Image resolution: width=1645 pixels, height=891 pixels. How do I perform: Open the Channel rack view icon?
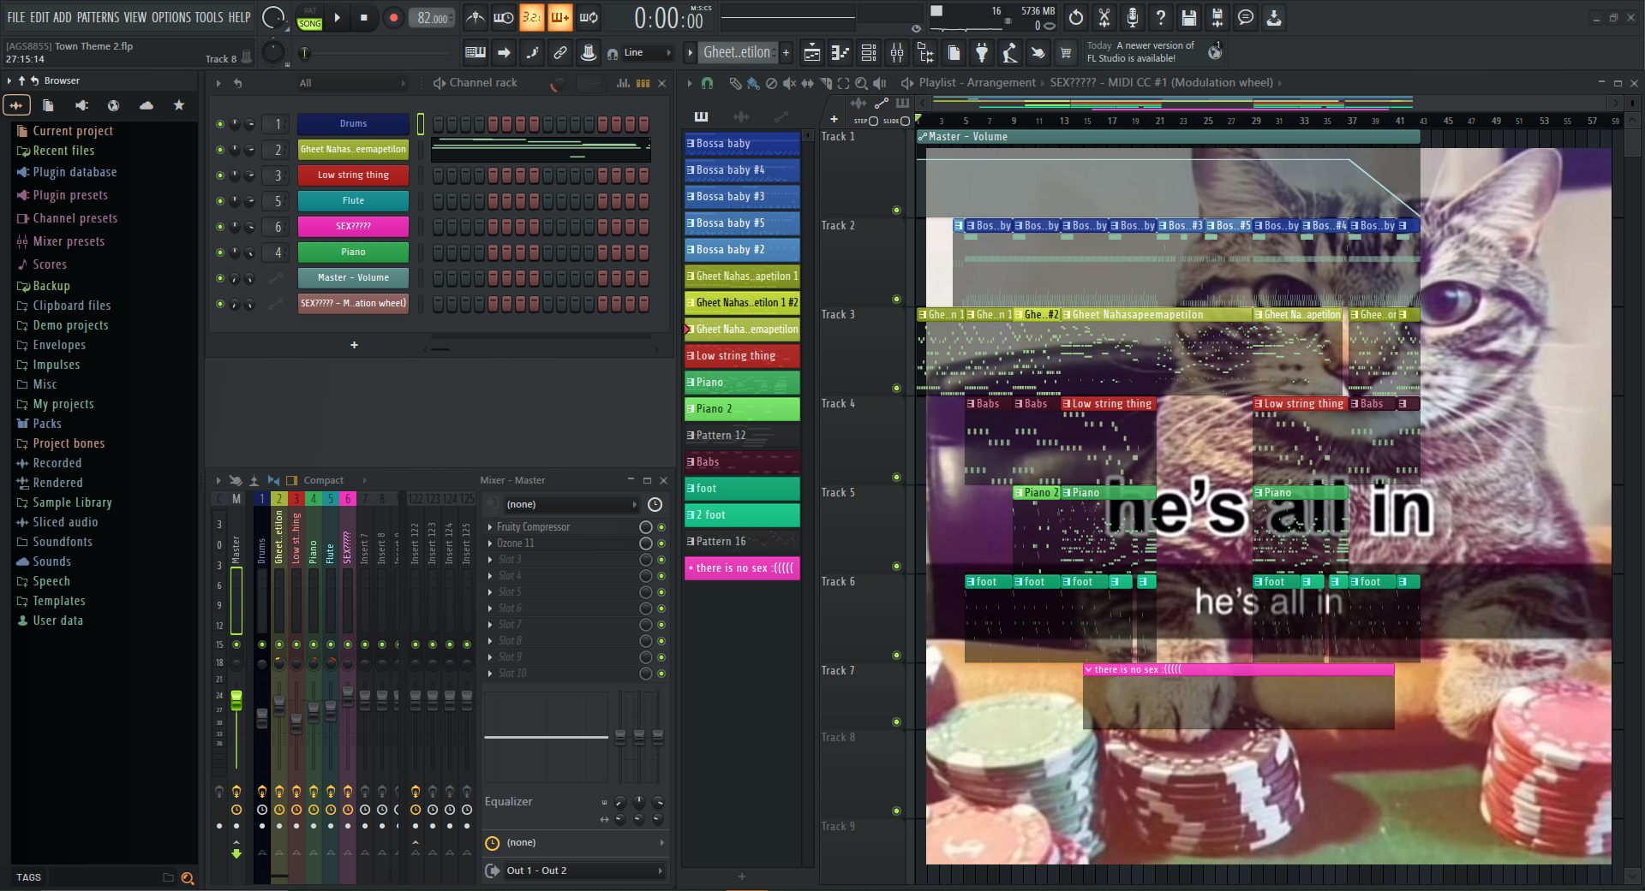pyautogui.click(x=869, y=53)
